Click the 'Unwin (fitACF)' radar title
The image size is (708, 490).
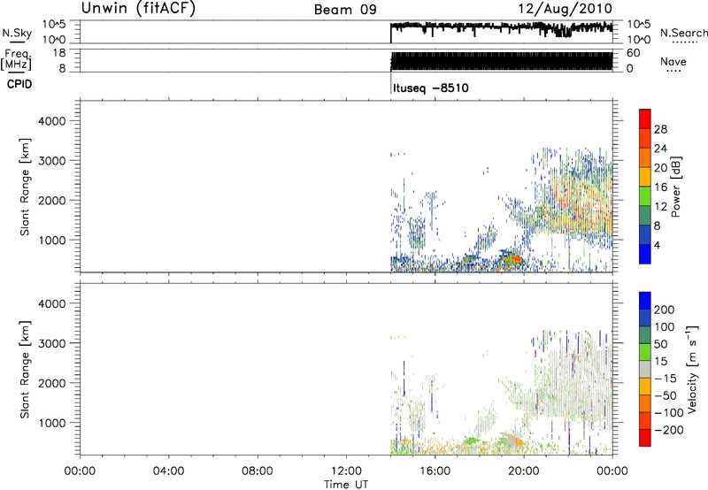138,8
